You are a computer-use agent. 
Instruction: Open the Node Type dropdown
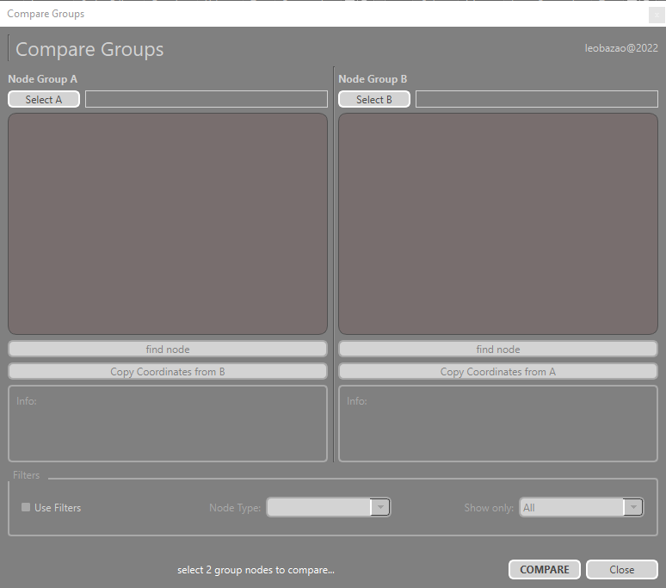click(x=329, y=507)
